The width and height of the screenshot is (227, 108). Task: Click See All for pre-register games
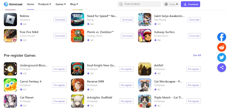pyautogui.click(x=197, y=55)
